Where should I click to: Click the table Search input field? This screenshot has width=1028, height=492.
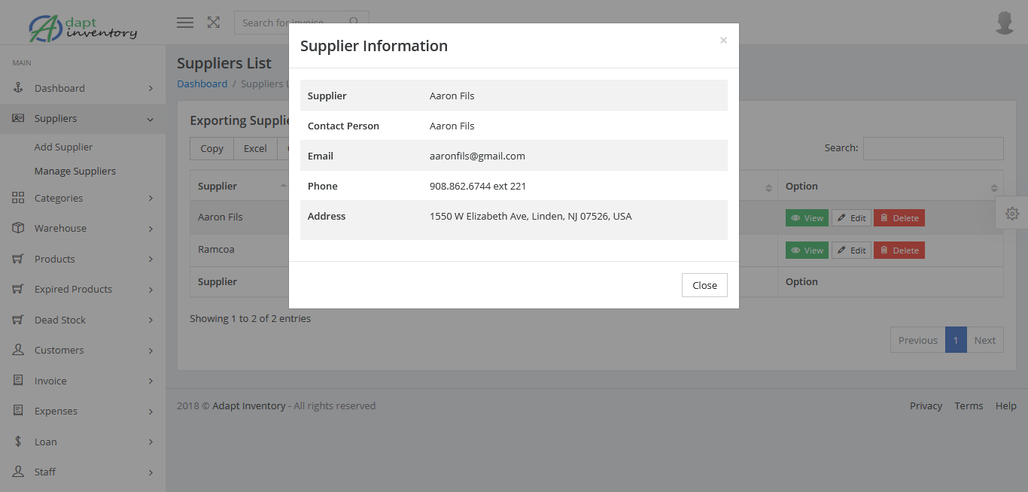933,148
